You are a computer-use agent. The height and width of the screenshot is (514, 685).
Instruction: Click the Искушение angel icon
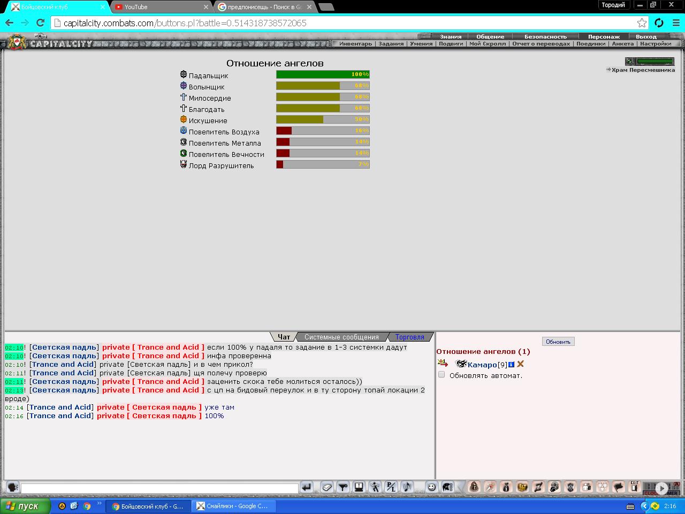(184, 119)
